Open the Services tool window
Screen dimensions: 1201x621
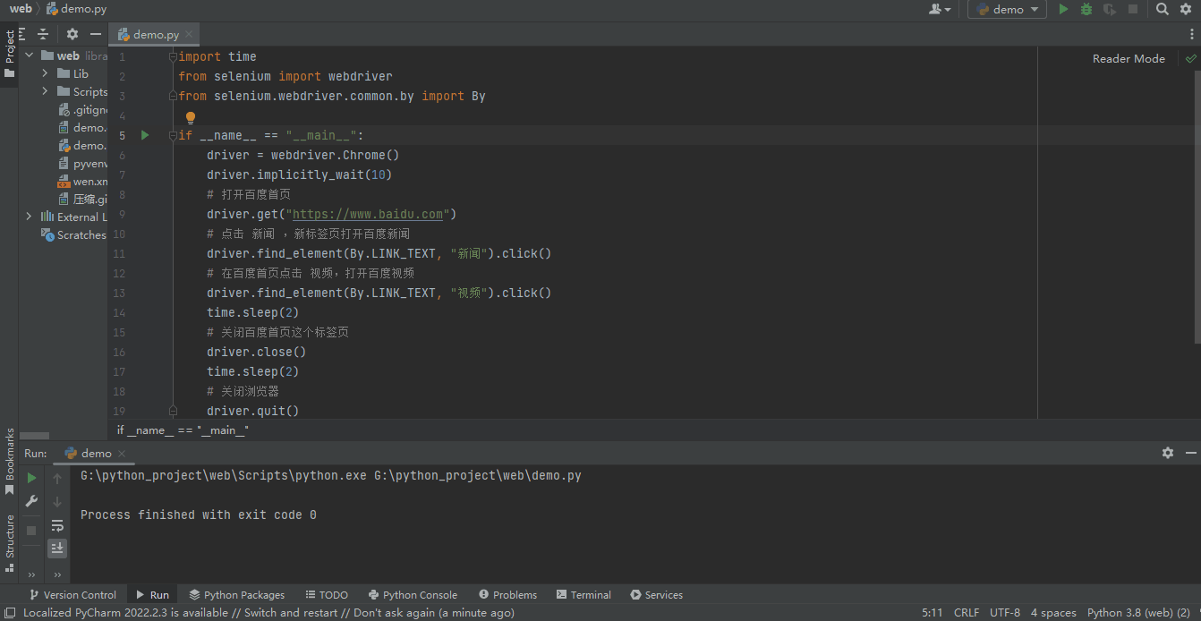(x=656, y=594)
